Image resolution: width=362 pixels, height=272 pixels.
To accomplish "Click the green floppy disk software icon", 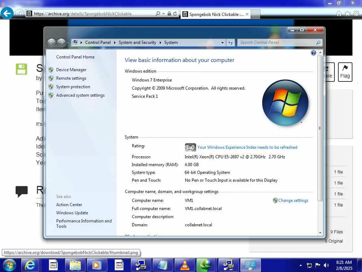I will pos(22,69).
